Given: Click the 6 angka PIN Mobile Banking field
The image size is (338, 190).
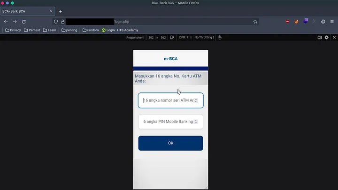Looking at the screenshot, I should click(x=170, y=122).
